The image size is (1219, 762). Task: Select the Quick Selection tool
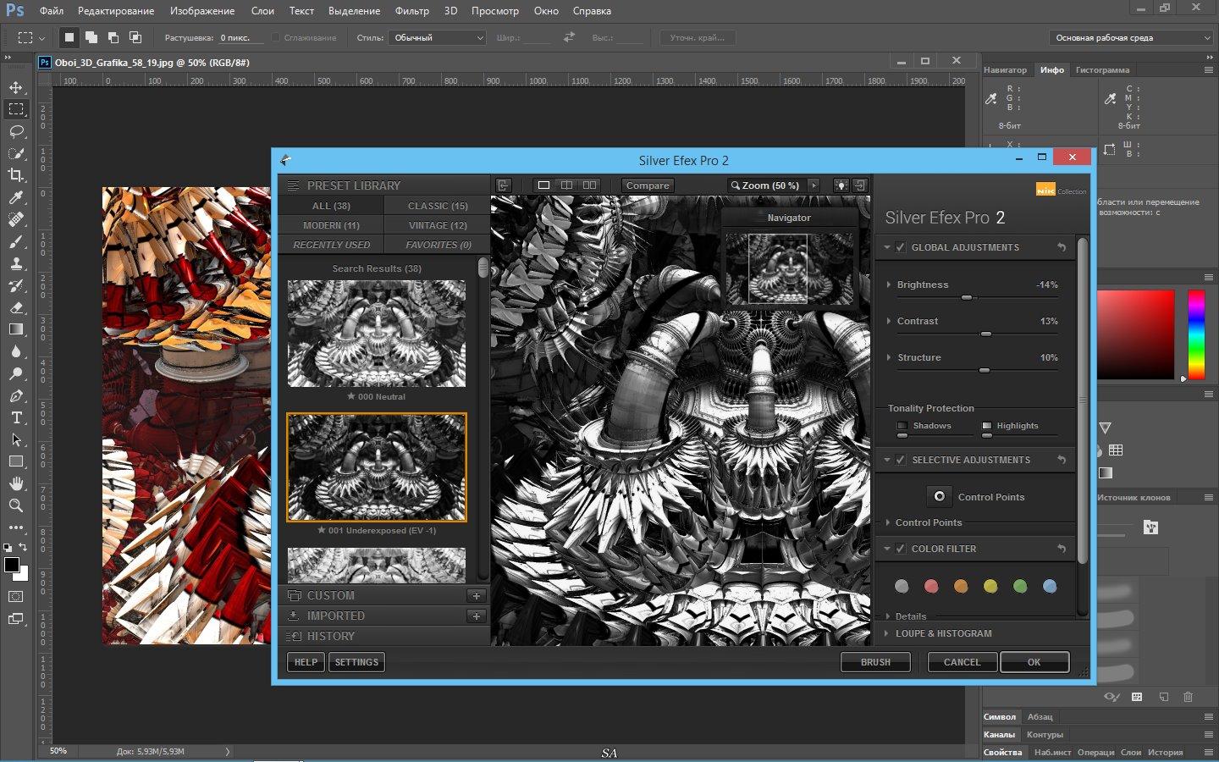tap(16, 153)
